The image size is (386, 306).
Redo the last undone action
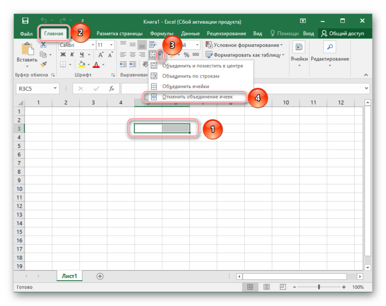[x=63, y=21]
